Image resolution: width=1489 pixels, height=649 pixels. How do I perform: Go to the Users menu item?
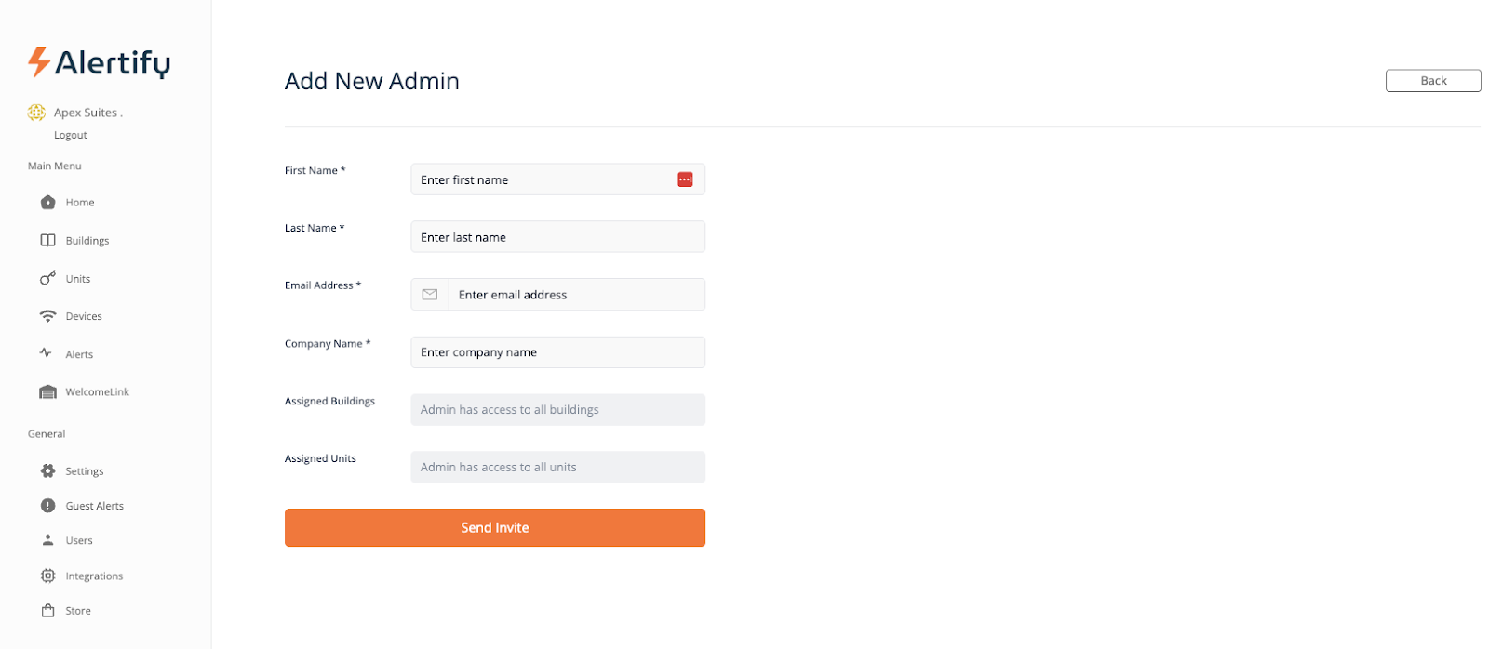[x=79, y=540]
